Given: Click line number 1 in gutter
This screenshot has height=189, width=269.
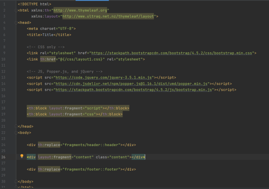Looking at the screenshot, I should pyautogui.click(x=4, y=4).
